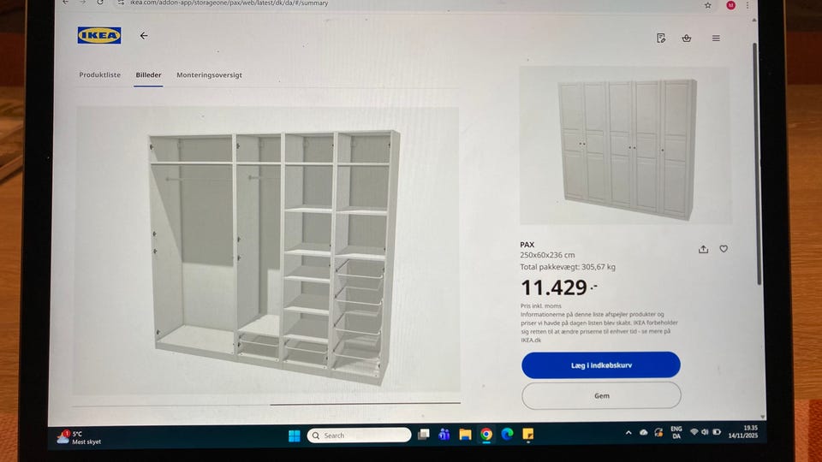The height and width of the screenshot is (462, 822).
Task: Click the open wardrobe interior image
Action: (x=267, y=251)
